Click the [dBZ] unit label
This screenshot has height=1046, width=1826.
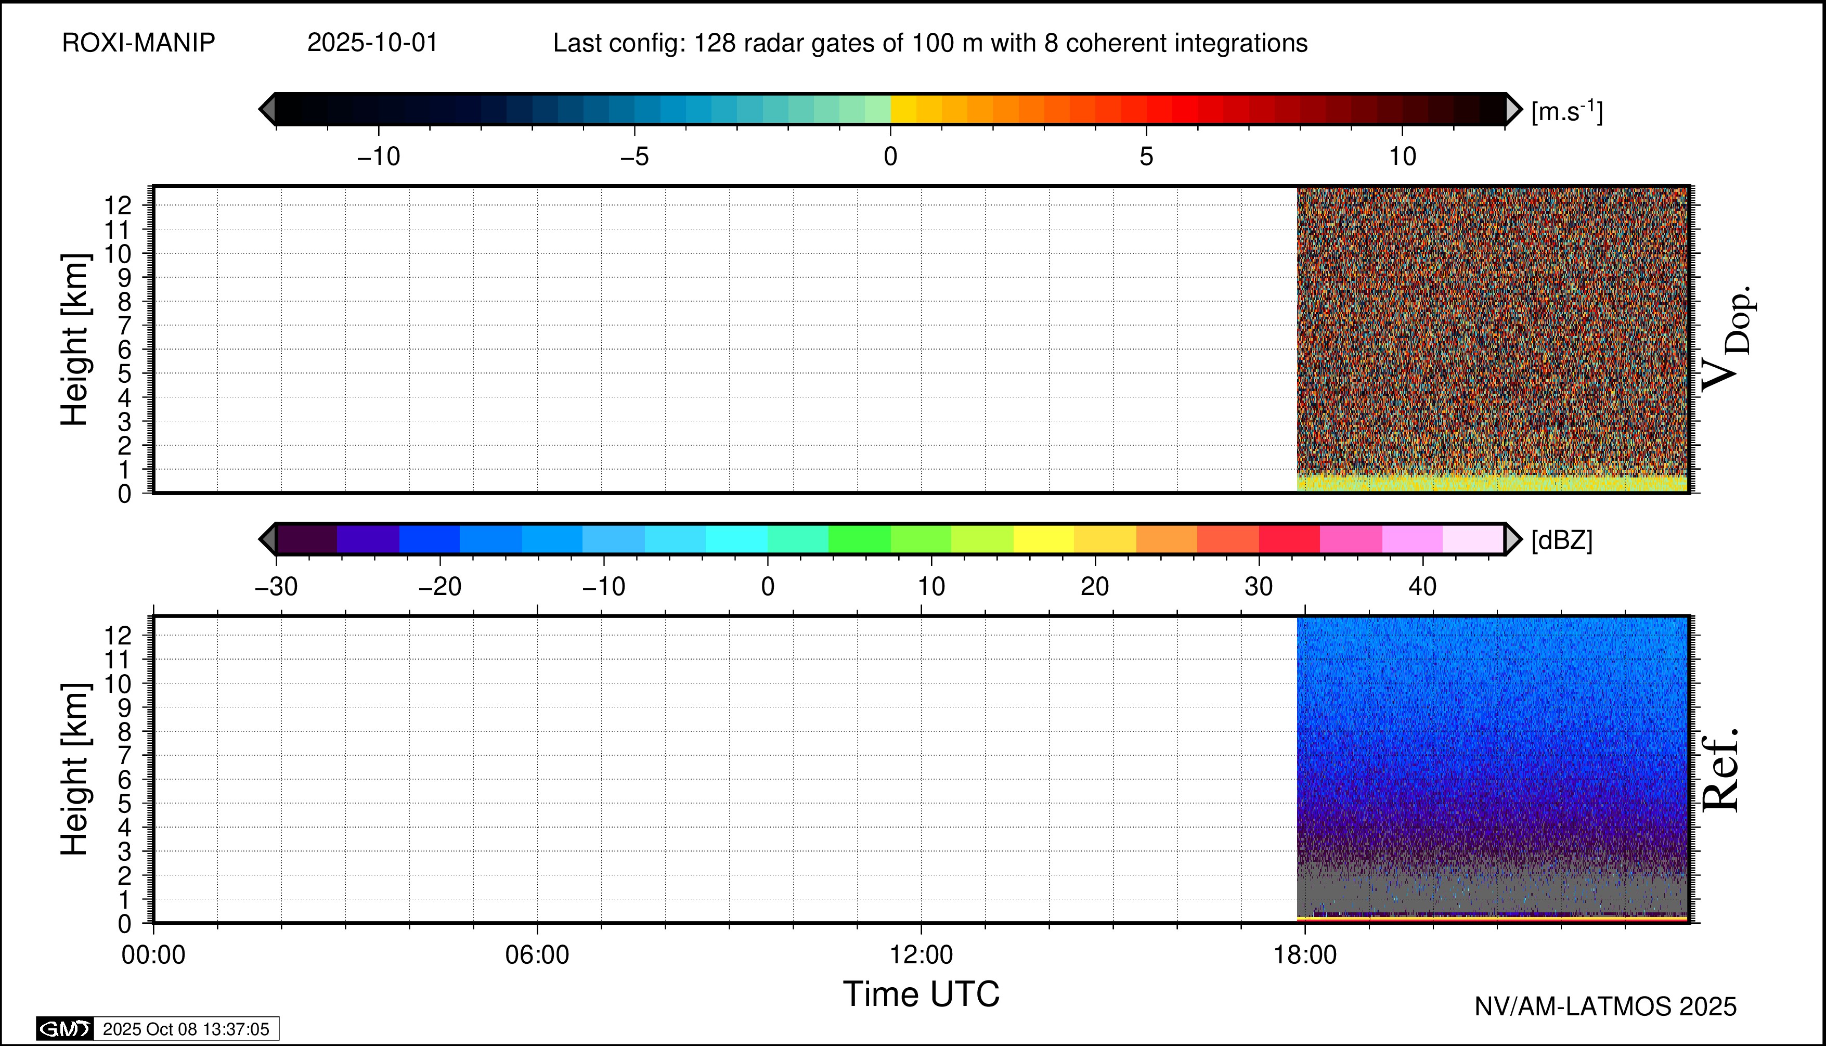1562,540
